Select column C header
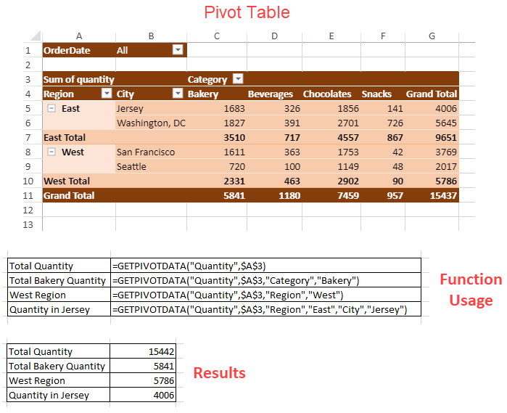 [x=217, y=36]
